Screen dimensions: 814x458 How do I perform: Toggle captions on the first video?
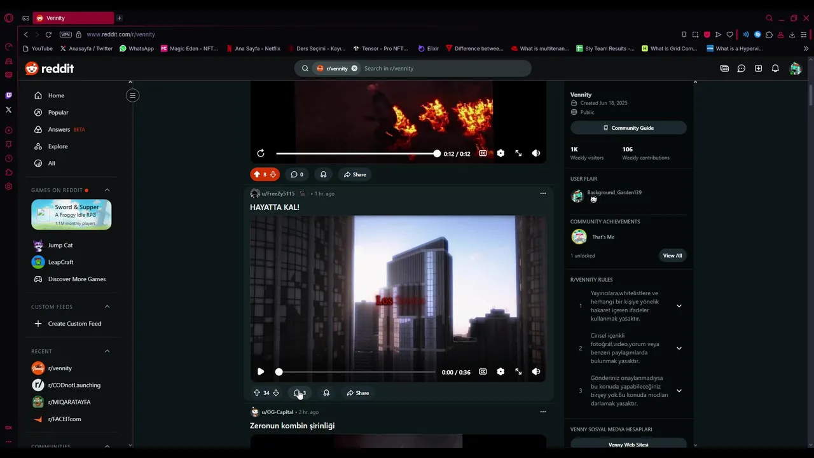[483, 153]
